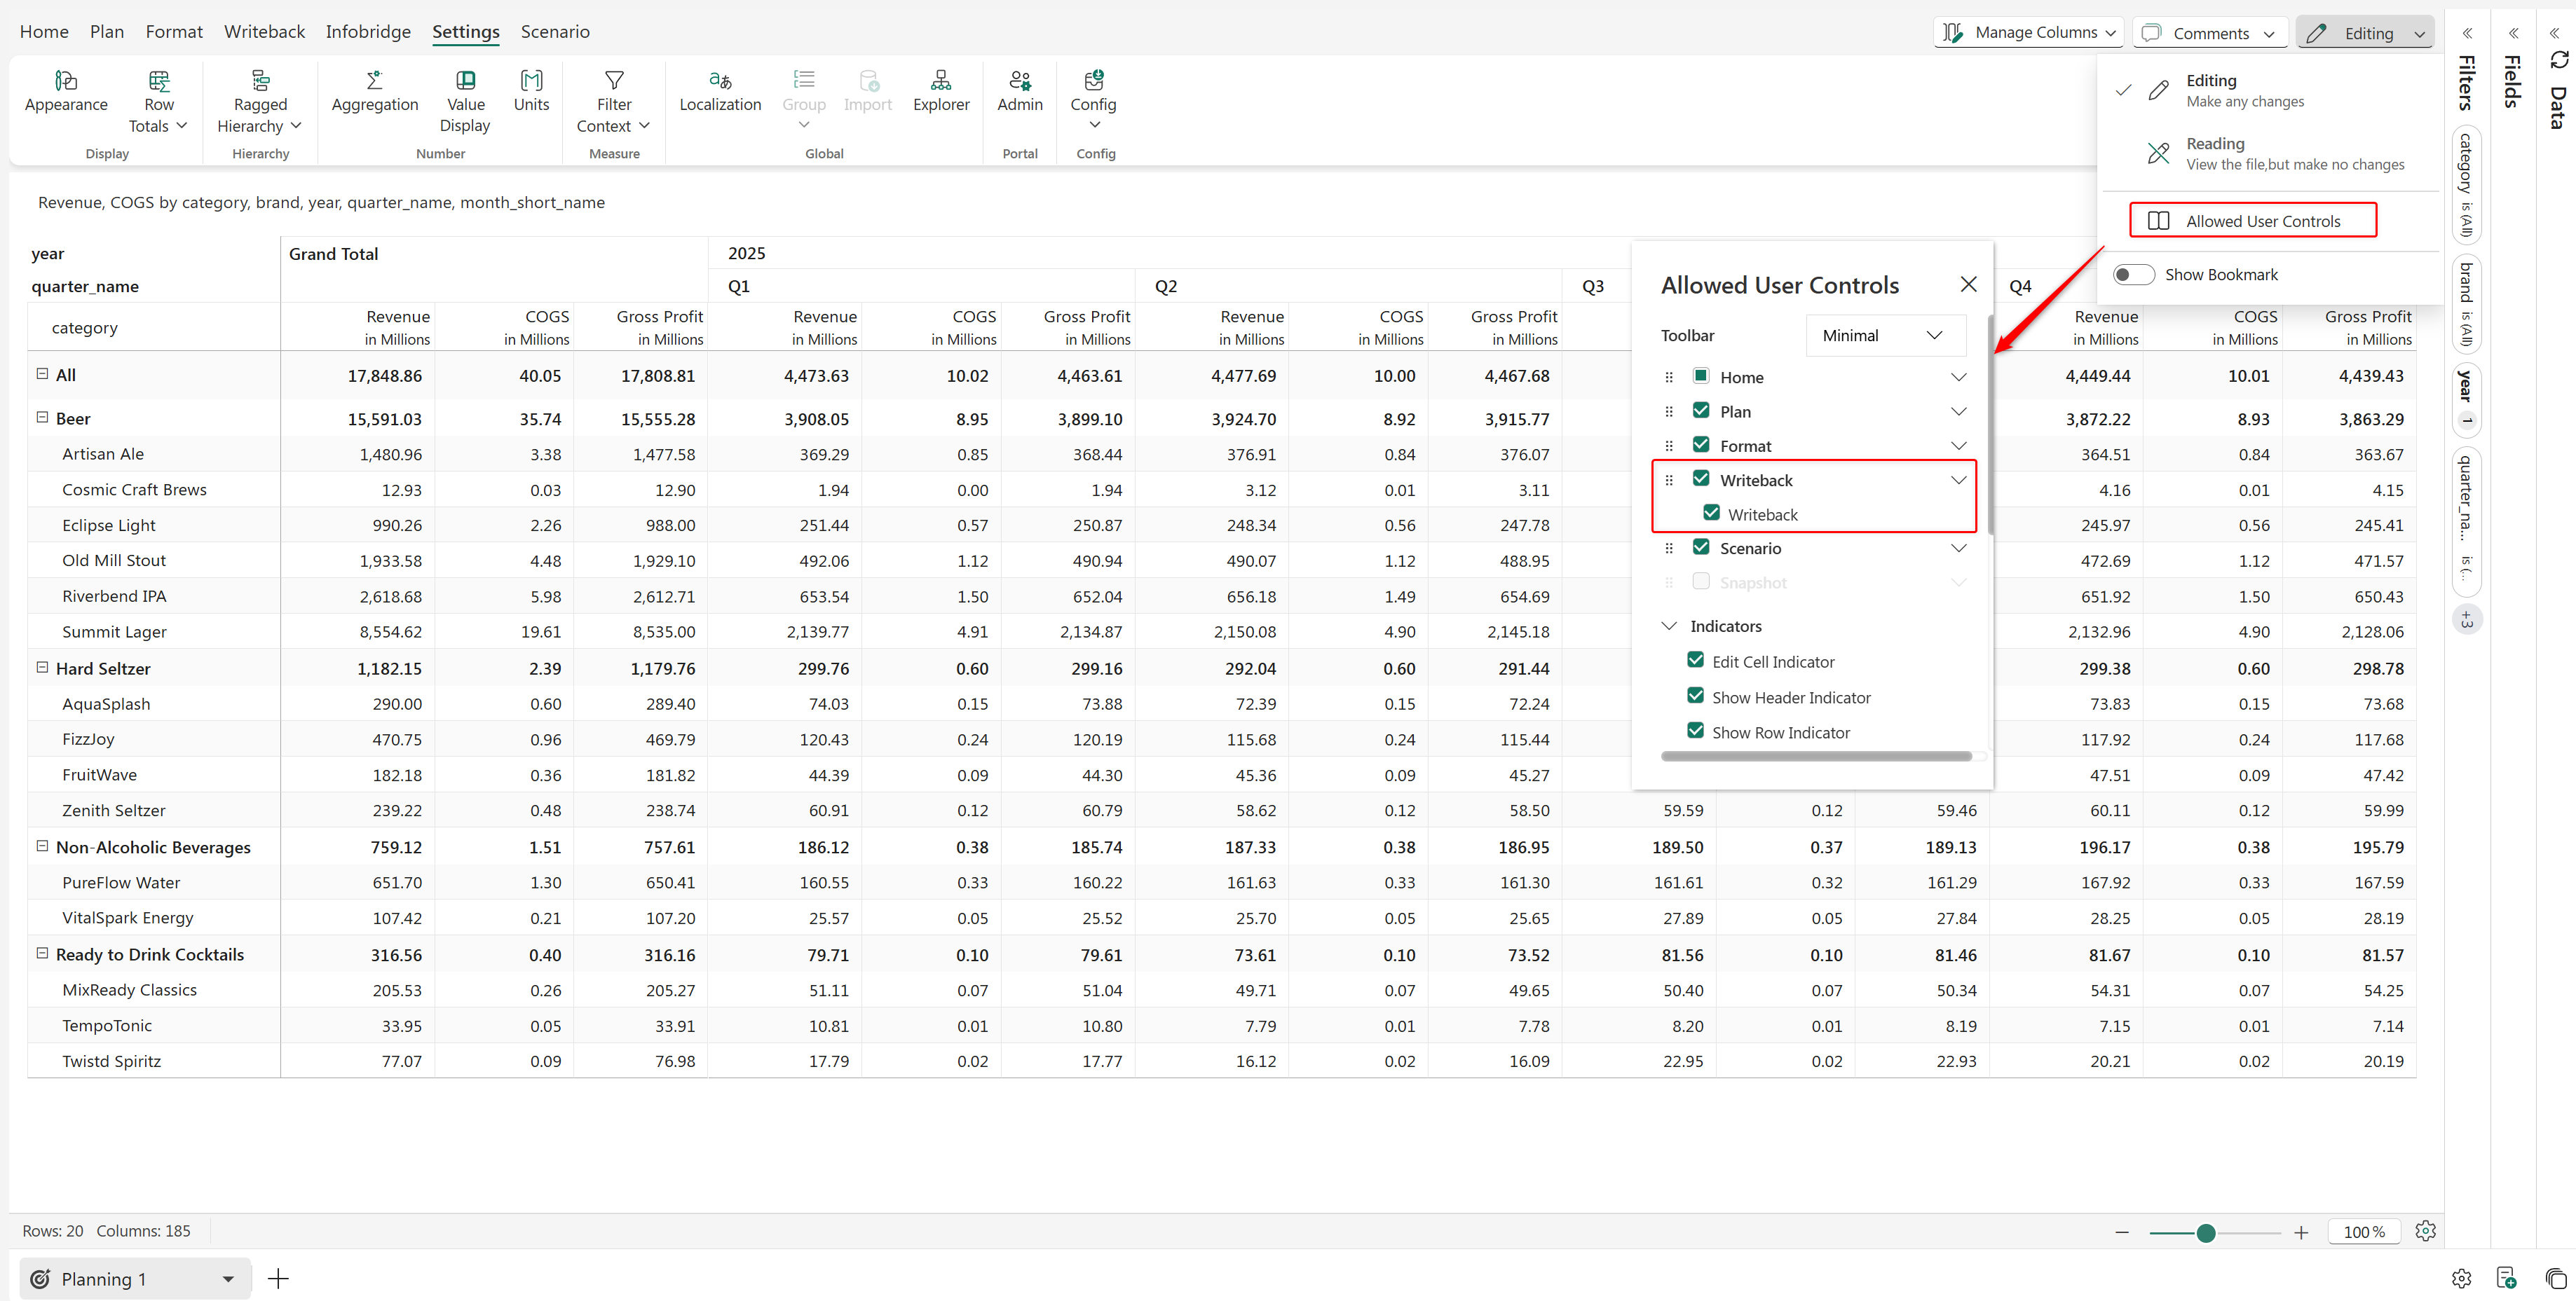Collapse the Beer category row

pos(42,418)
